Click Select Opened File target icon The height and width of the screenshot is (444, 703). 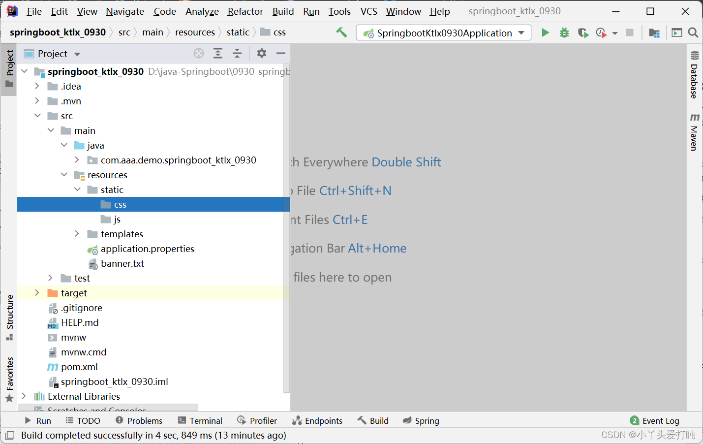click(x=199, y=53)
